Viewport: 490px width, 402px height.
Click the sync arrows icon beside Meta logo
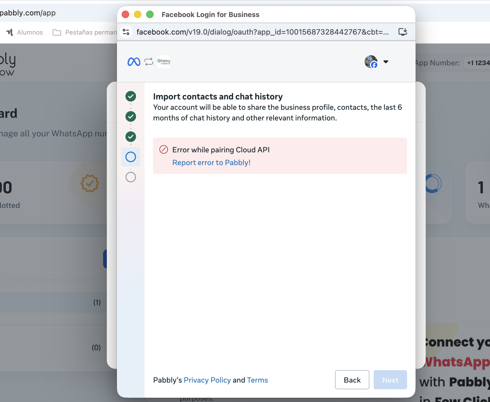[x=149, y=62]
